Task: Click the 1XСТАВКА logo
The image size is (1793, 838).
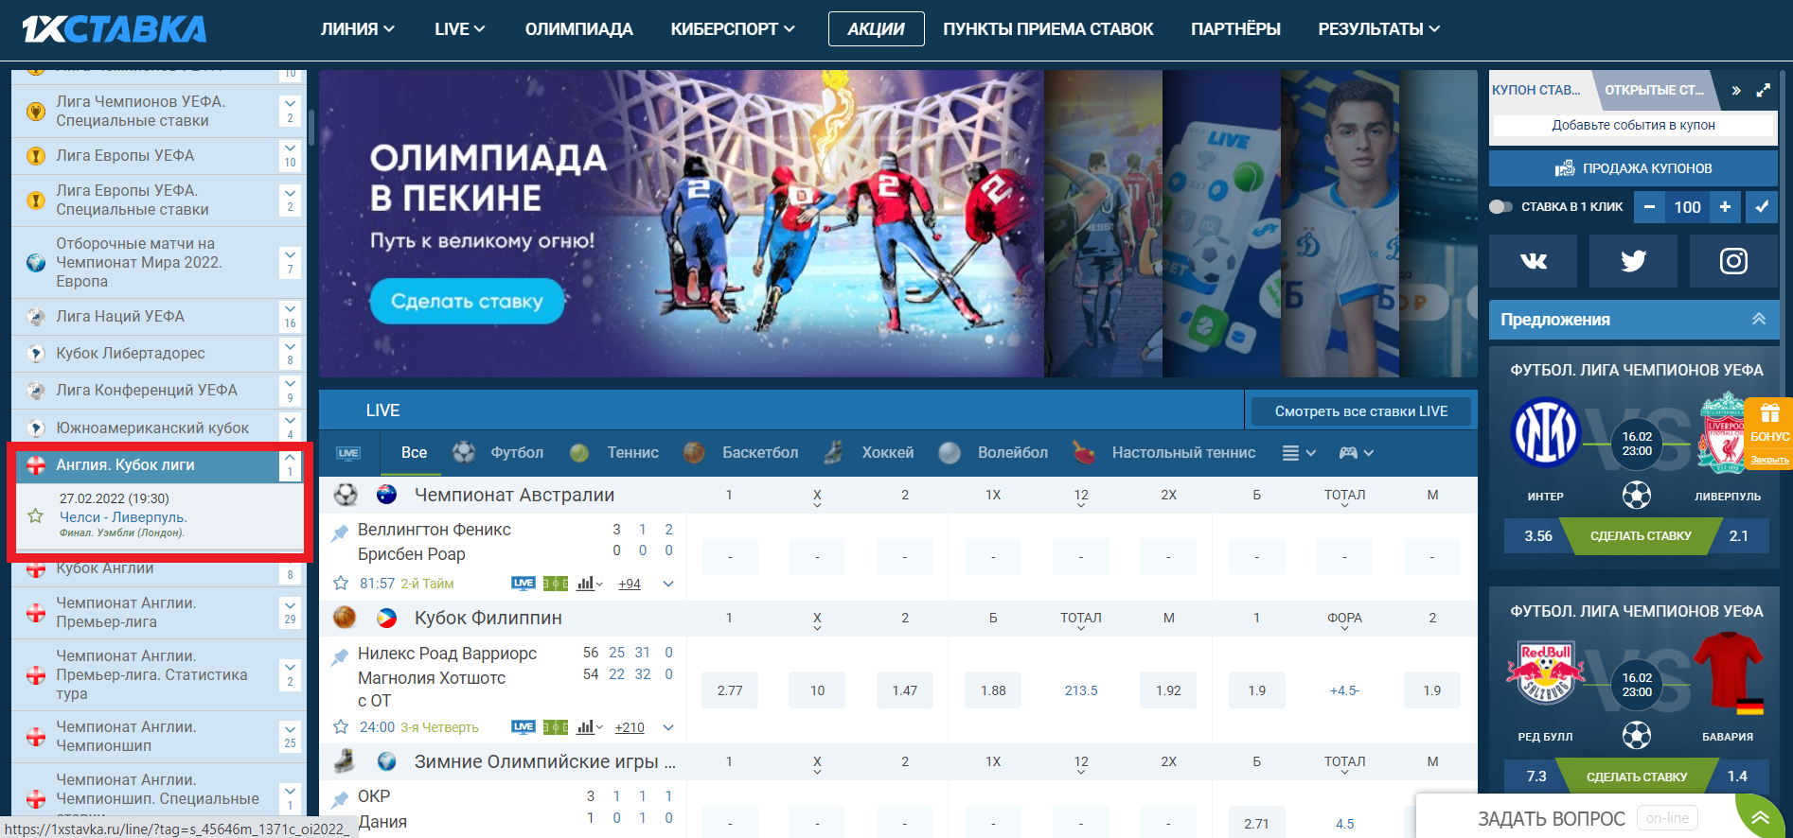Action: point(115,29)
